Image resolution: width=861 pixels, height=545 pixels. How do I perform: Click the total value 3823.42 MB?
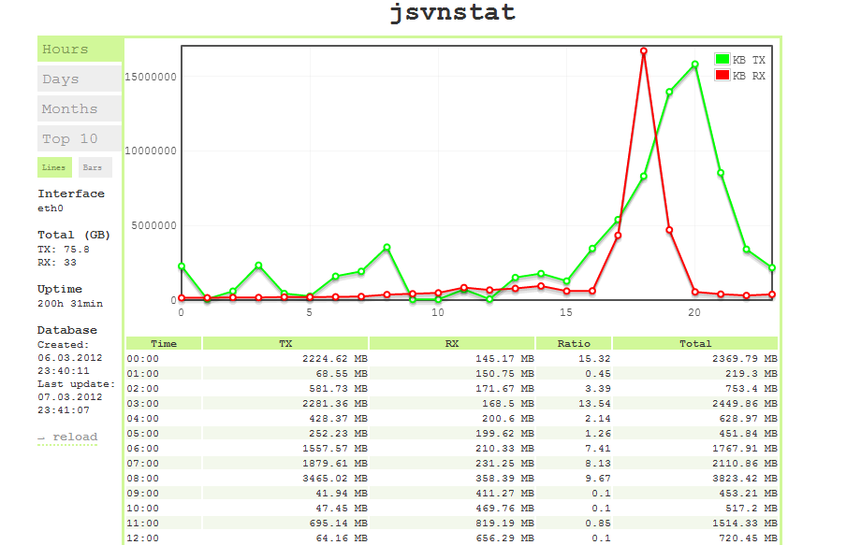click(745, 478)
